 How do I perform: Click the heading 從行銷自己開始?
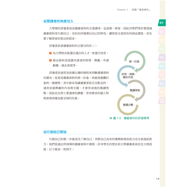55,132
